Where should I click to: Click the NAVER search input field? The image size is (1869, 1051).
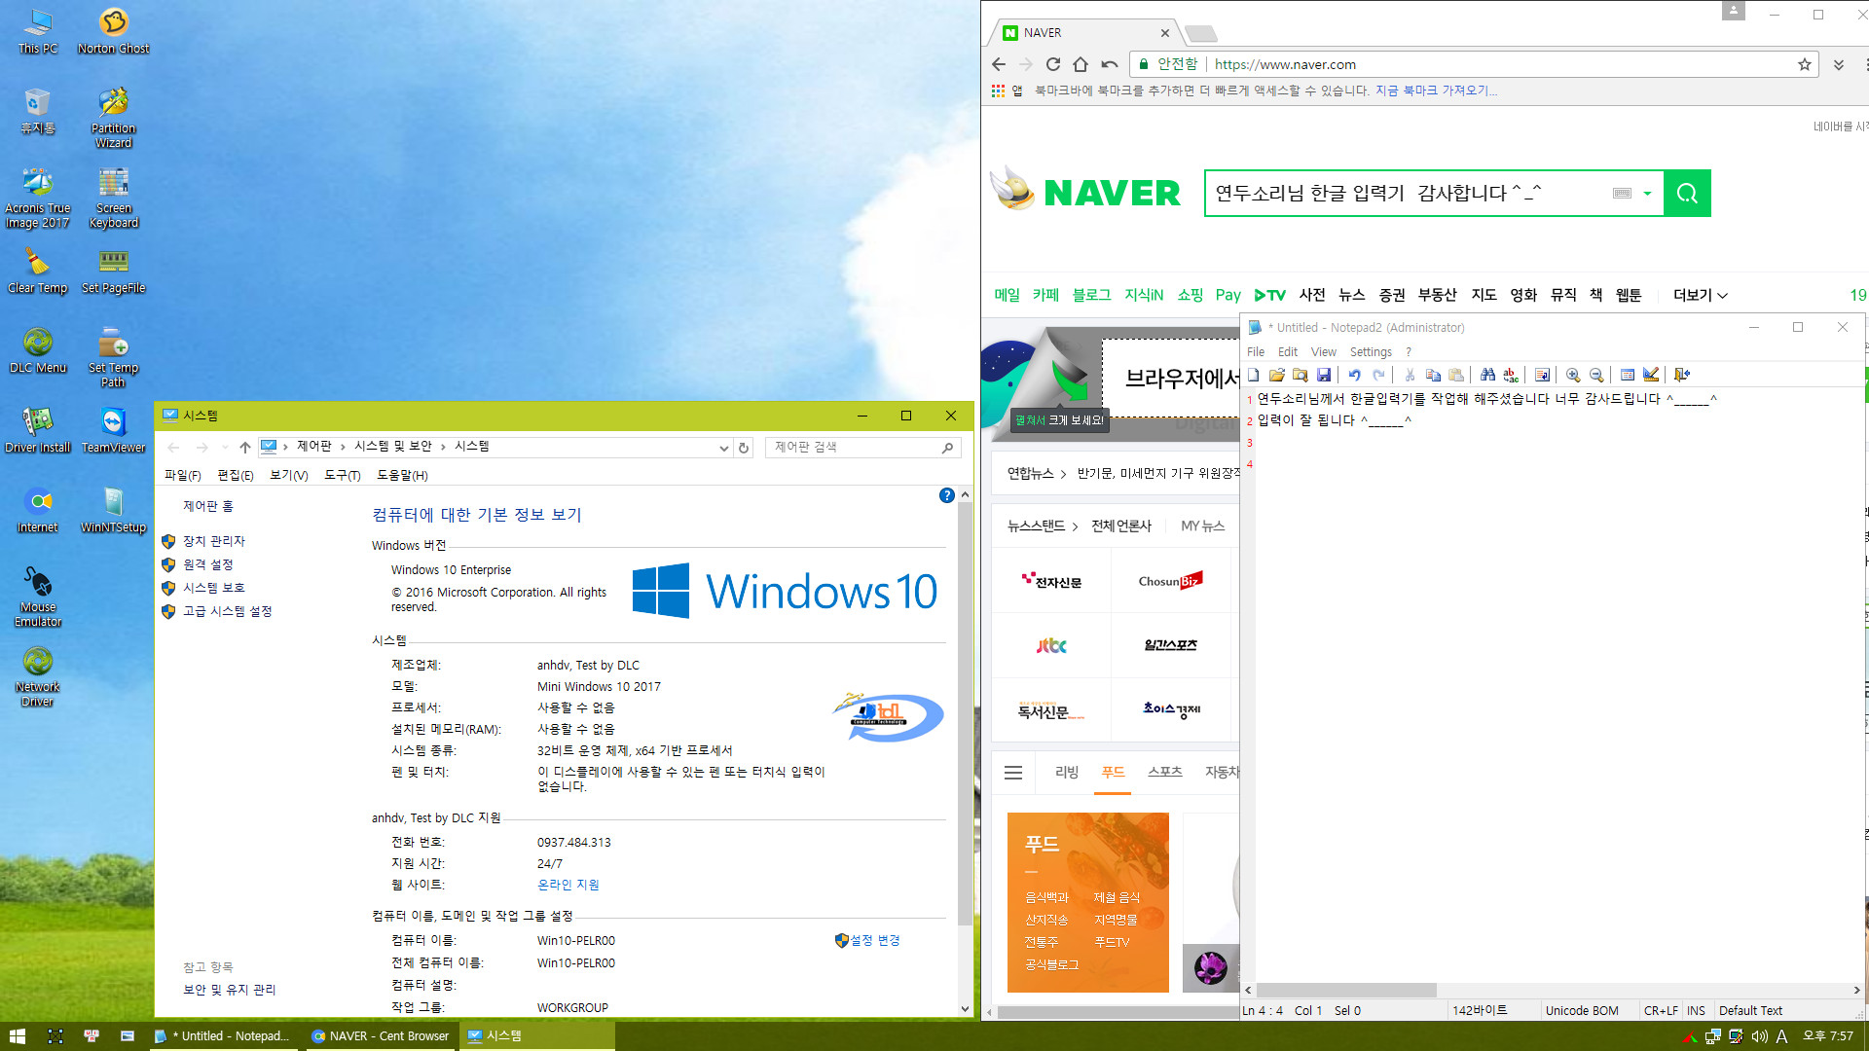tap(1407, 193)
